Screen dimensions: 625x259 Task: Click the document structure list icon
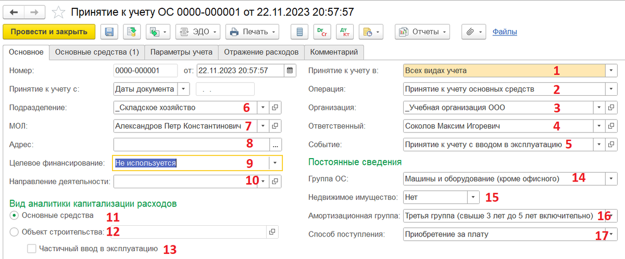click(299, 32)
